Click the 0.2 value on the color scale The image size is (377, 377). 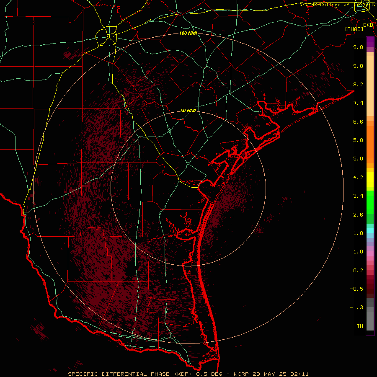coord(358,271)
